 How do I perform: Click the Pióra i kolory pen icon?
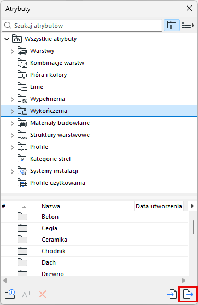point(22,75)
